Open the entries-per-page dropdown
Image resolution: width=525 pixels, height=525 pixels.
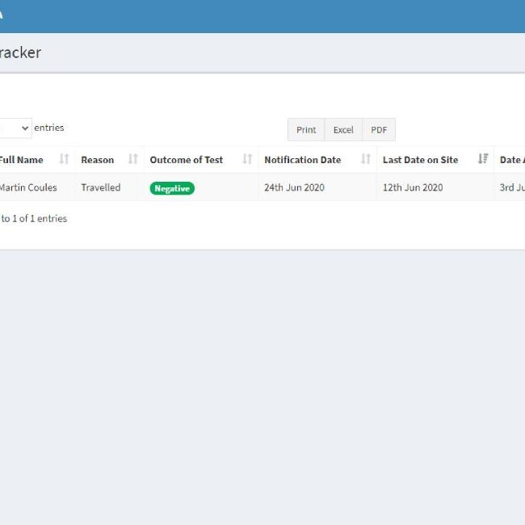(16, 128)
